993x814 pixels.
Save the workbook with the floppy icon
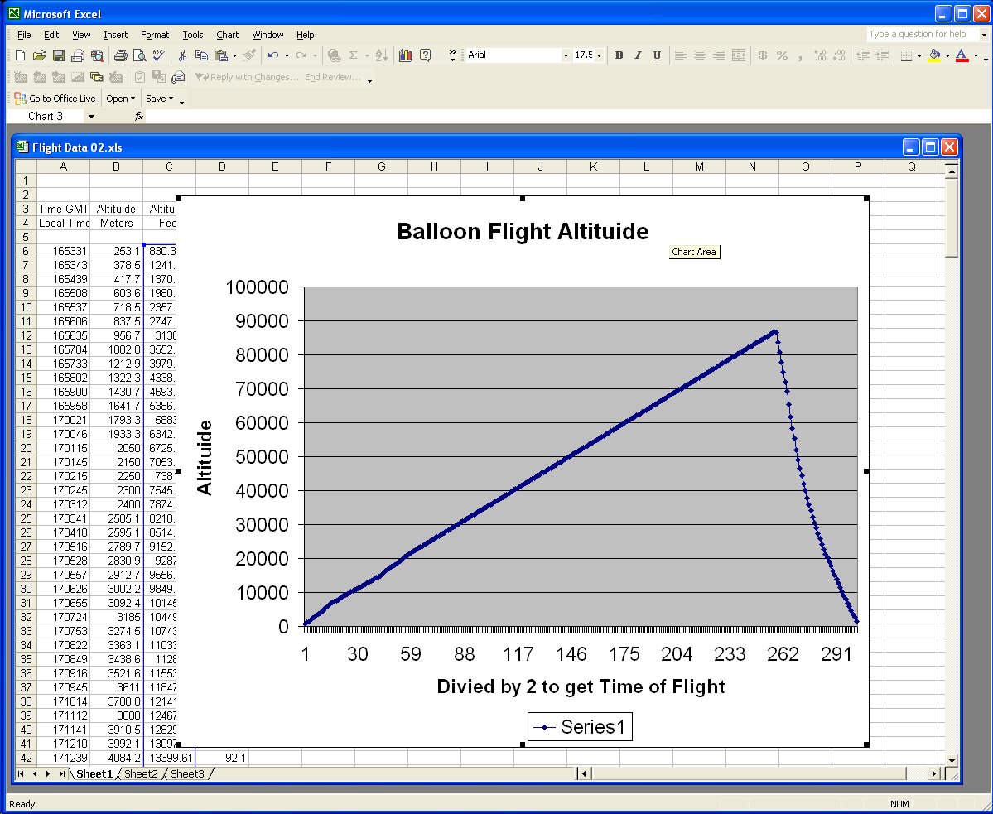point(58,55)
